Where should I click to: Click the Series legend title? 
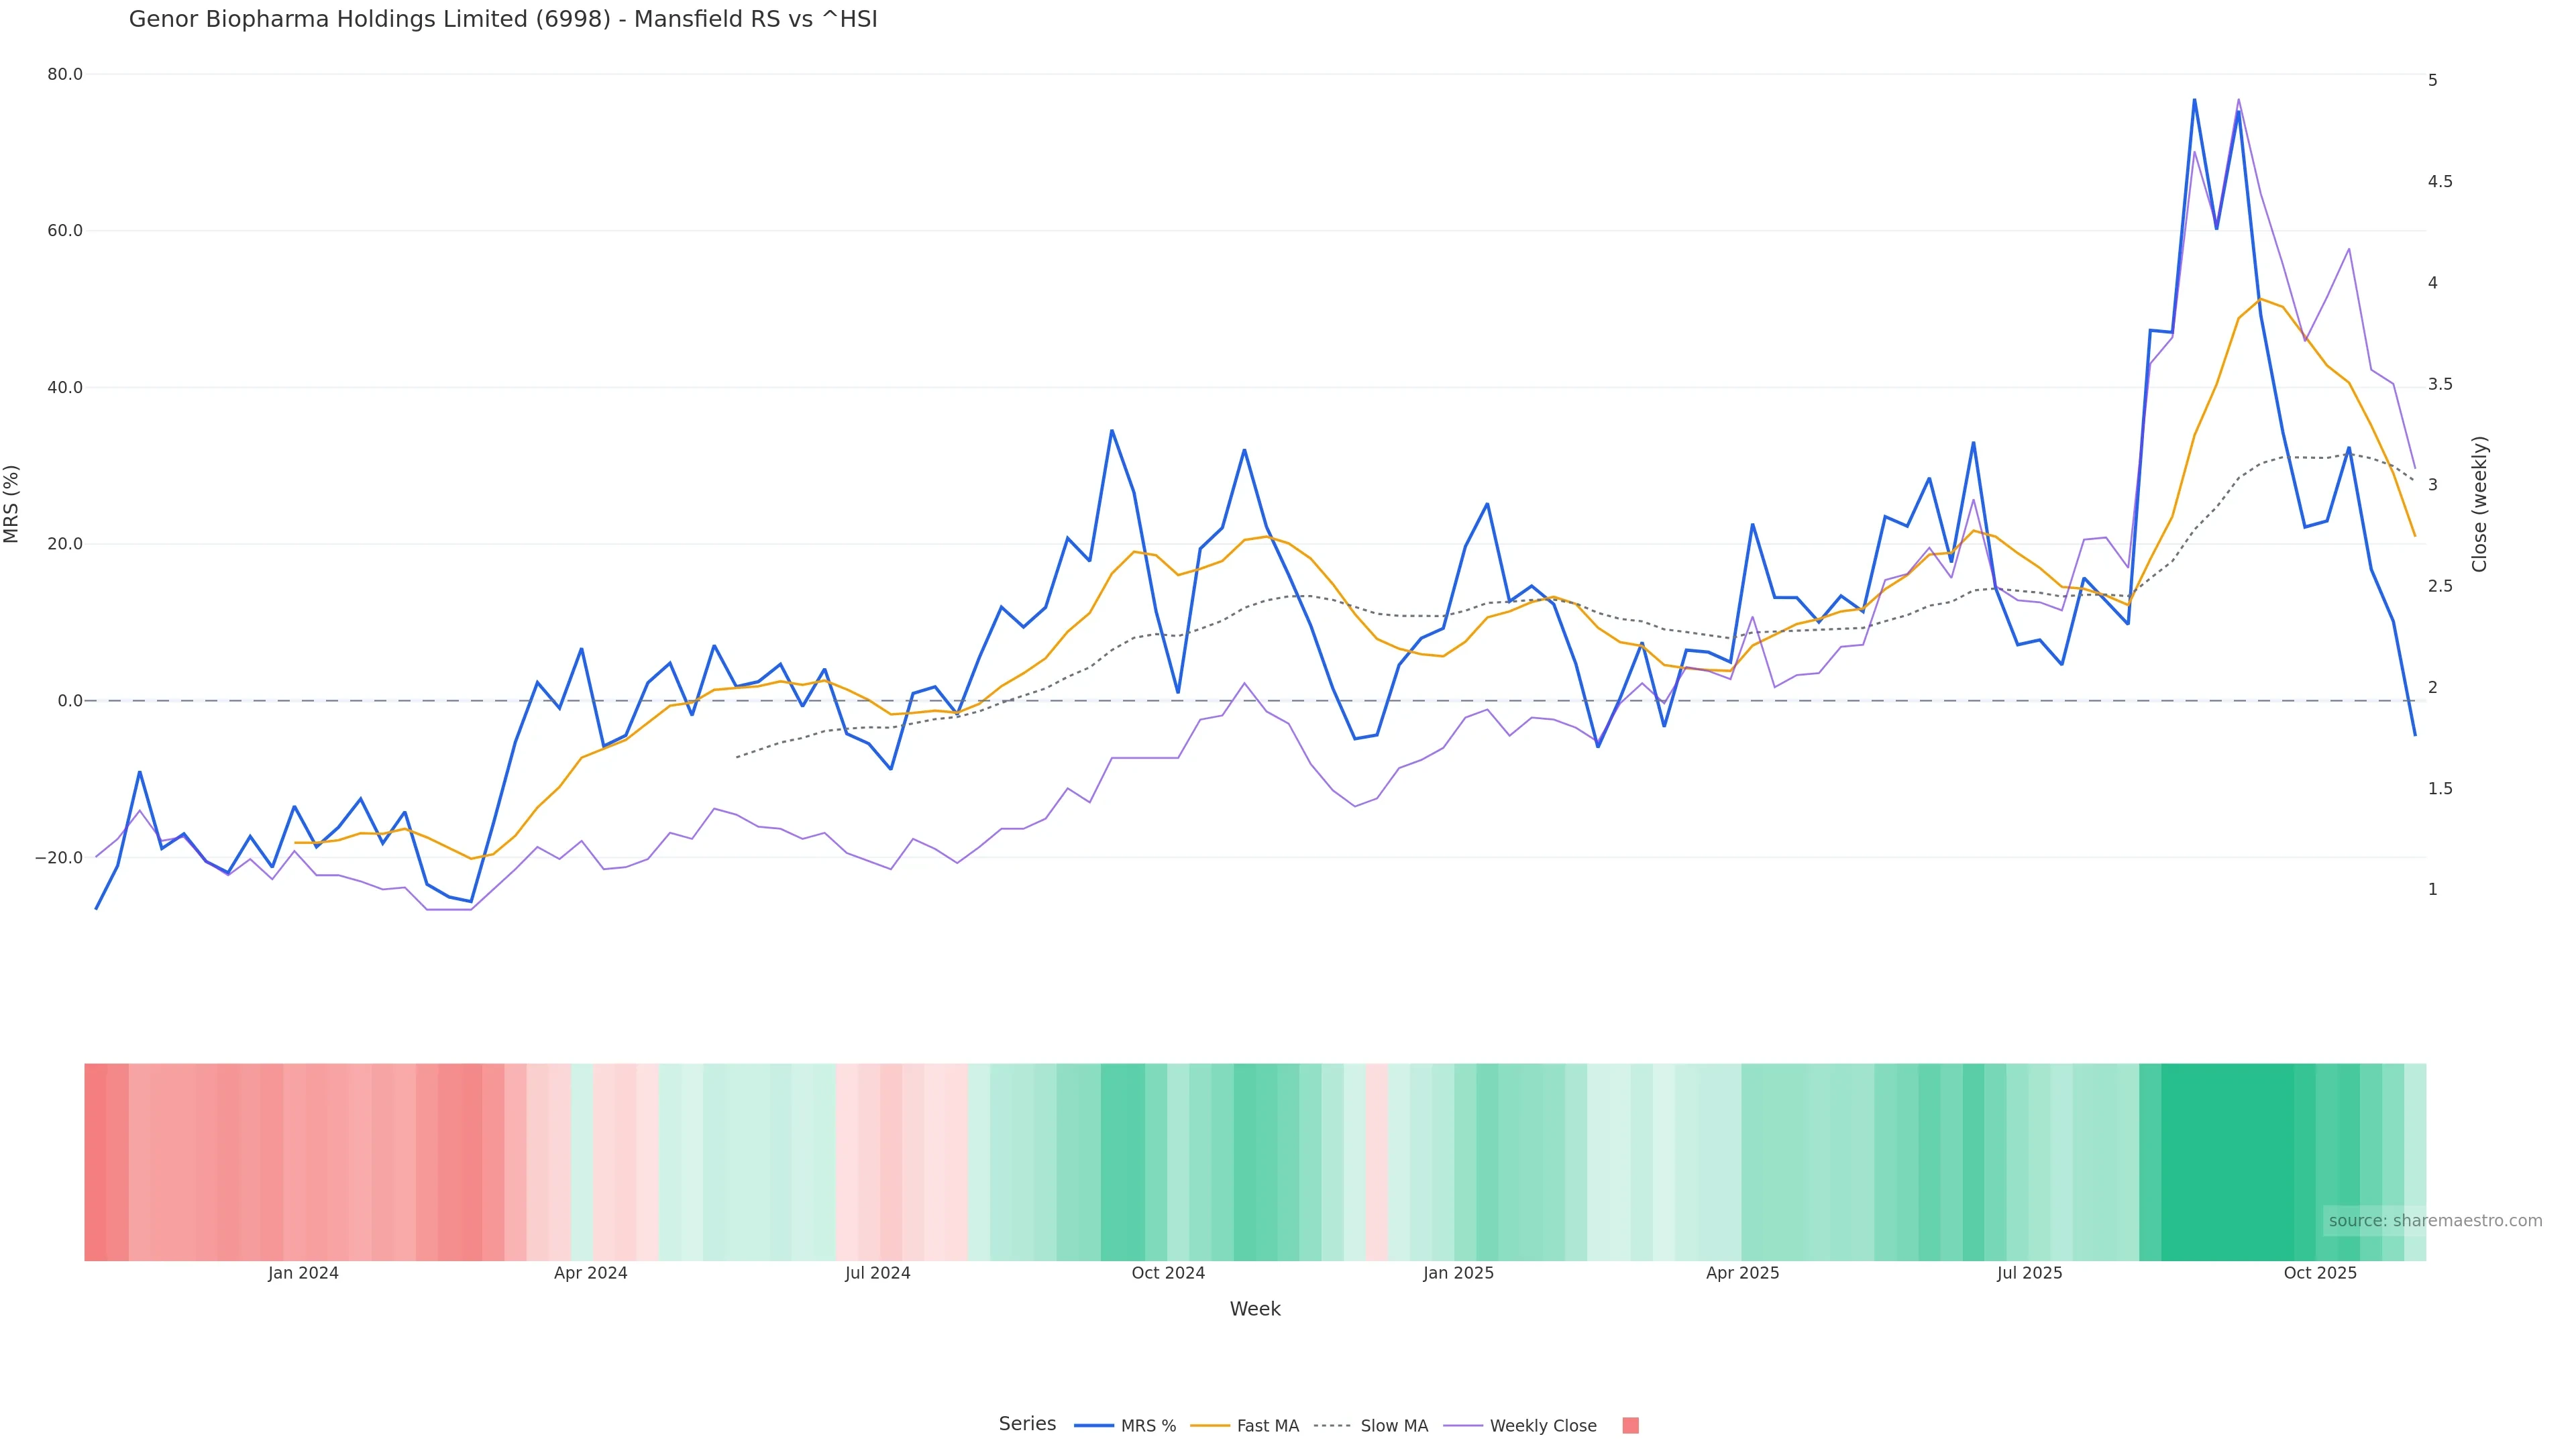[1027, 1424]
